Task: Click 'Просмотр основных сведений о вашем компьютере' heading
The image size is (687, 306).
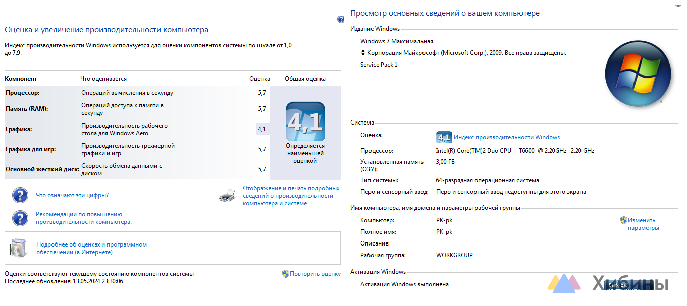Action: [x=445, y=13]
